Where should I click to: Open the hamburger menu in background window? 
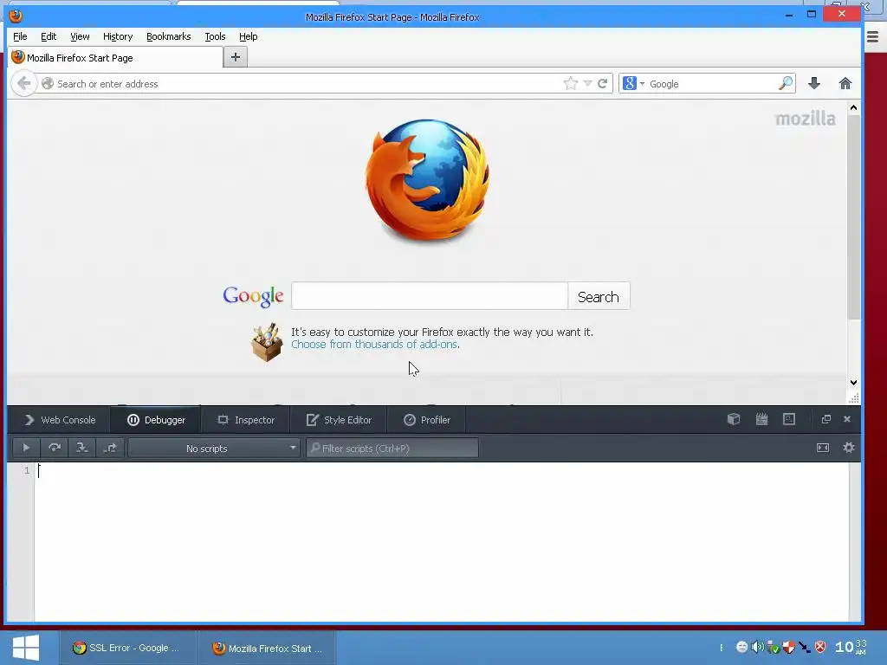coord(873,37)
